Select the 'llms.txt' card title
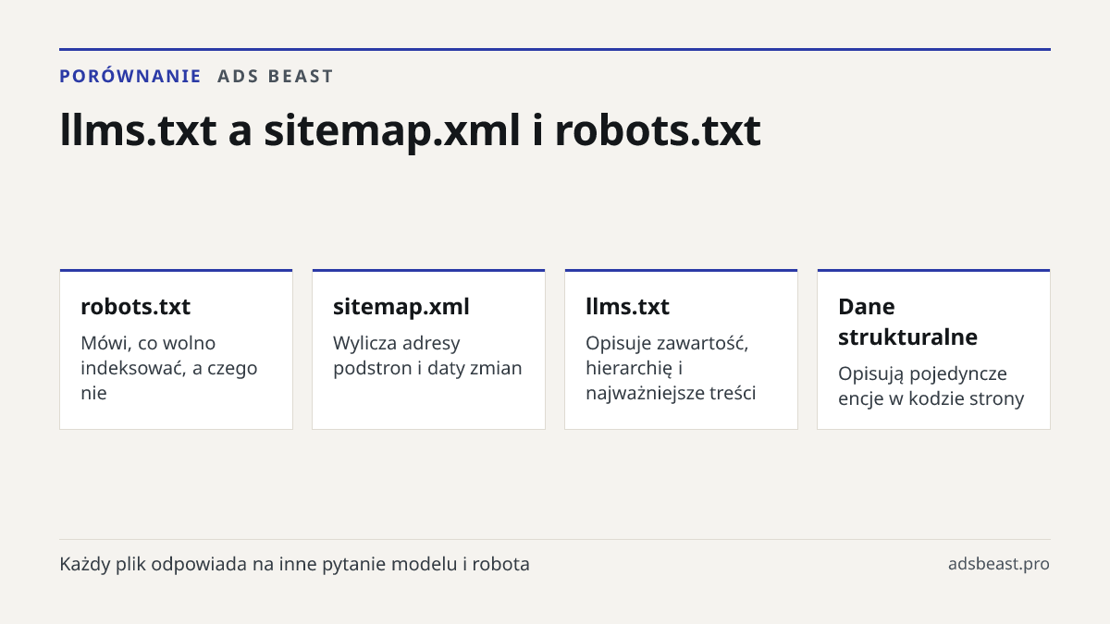Screen dimensions: 1110x624 tap(627, 306)
